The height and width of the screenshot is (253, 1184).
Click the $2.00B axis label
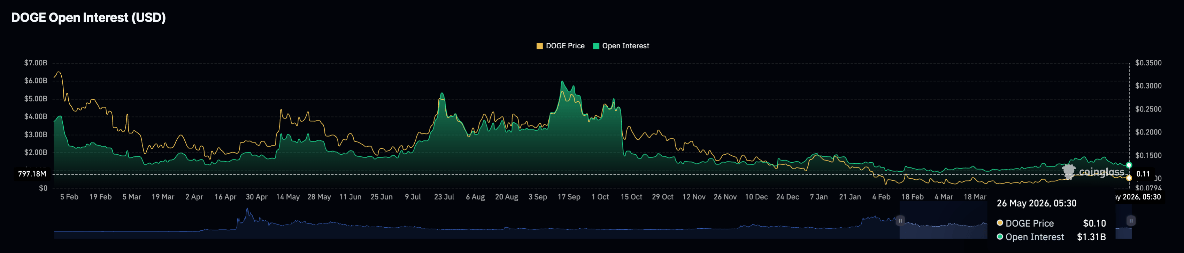(x=36, y=152)
